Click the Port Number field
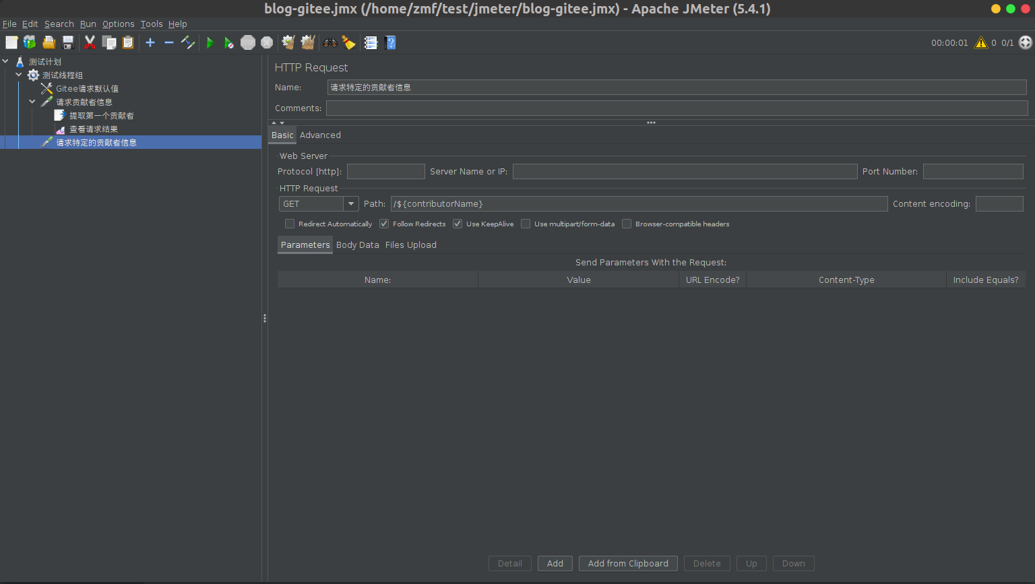Image resolution: width=1035 pixels, height=584 pixels. tap(973, 171)
